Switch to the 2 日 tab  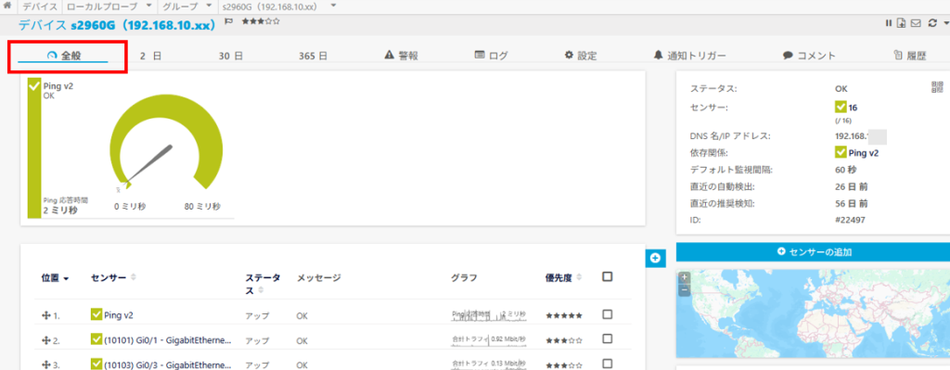pyautogui.click(x=150, y=56)
